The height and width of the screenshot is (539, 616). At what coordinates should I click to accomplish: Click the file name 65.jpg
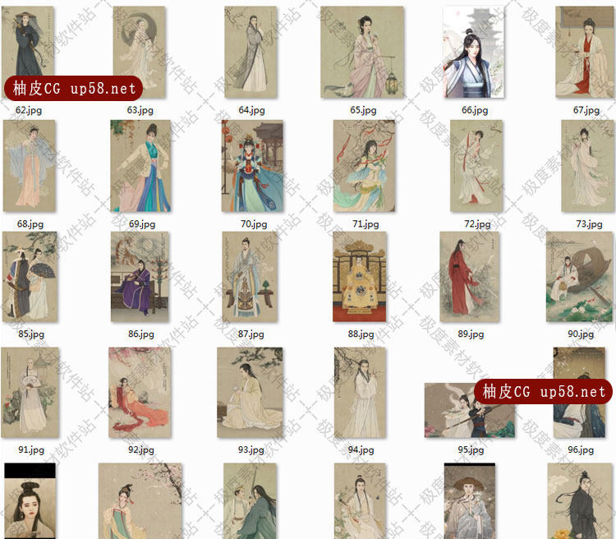(363, 110)
